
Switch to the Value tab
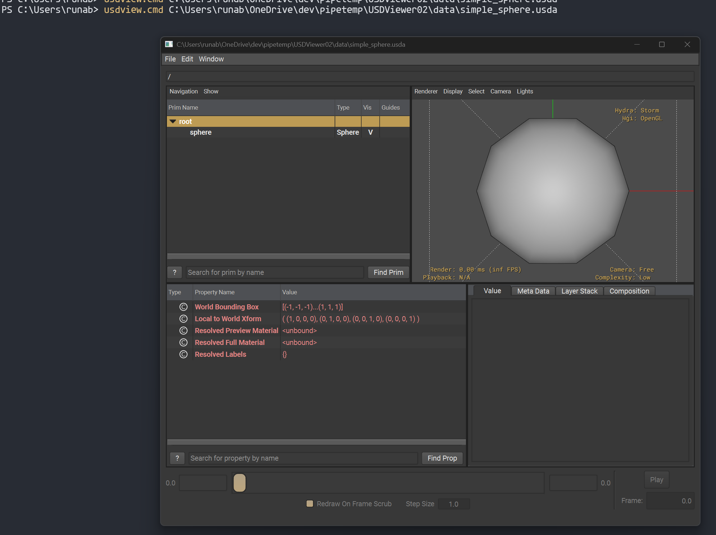[492, 291]
